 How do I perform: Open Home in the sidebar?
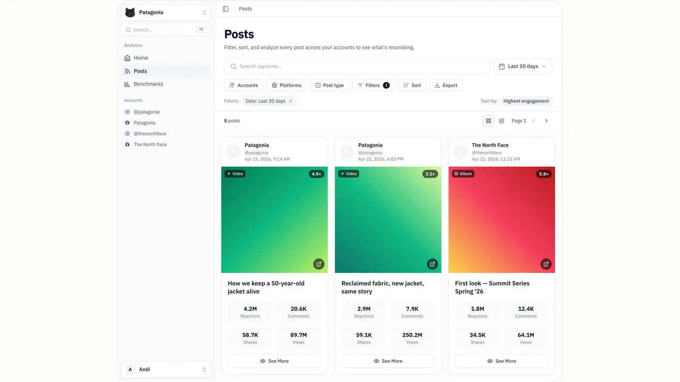(141, 58)
